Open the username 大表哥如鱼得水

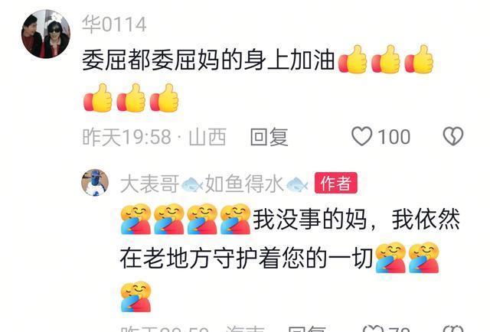[x=214, y=184]
